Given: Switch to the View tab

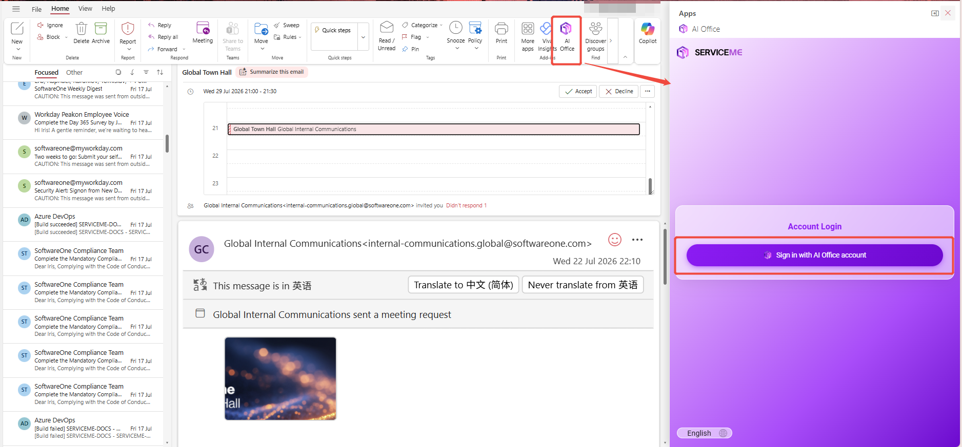Looking at the screenshot, I should (x=85, y=9).
